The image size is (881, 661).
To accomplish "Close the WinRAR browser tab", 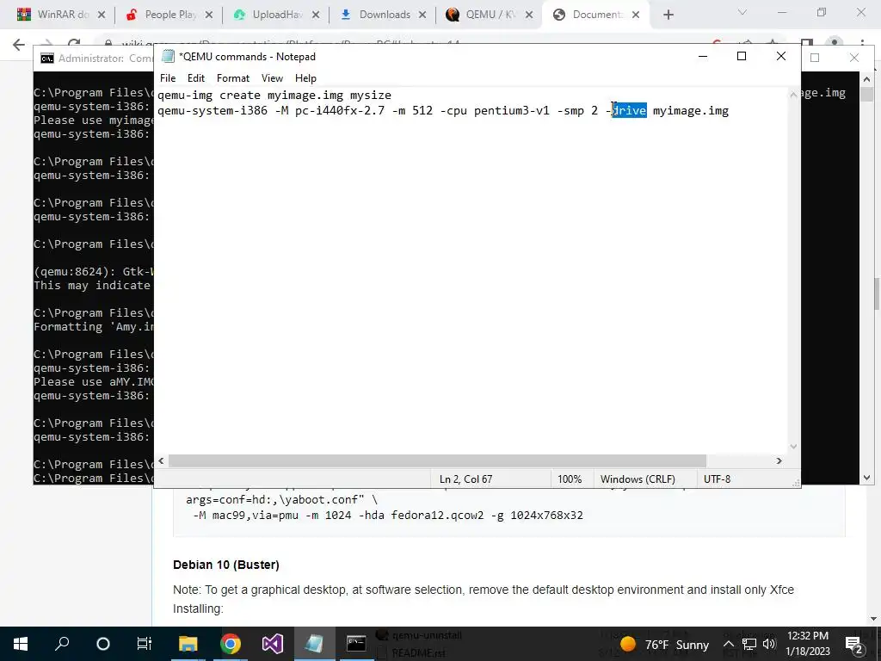I will tap(102, 15).
